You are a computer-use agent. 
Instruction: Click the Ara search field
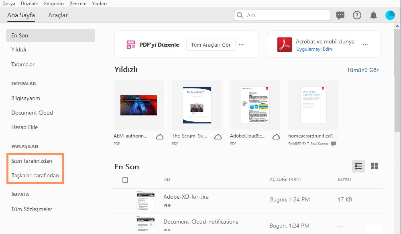282,15
